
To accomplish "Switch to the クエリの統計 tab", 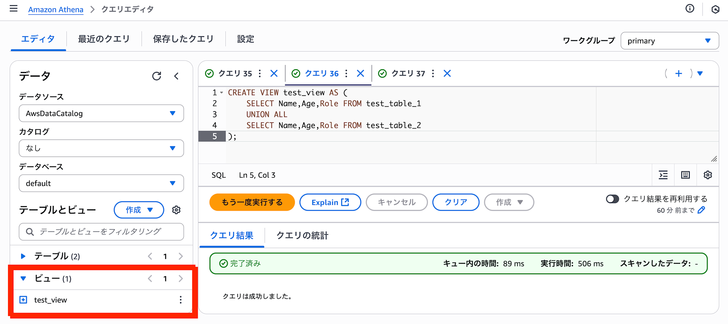I will [302, 235].
